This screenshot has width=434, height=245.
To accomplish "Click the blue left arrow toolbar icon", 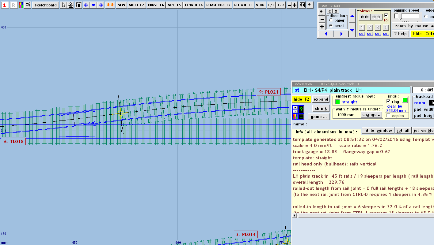I will pos(86,5).
